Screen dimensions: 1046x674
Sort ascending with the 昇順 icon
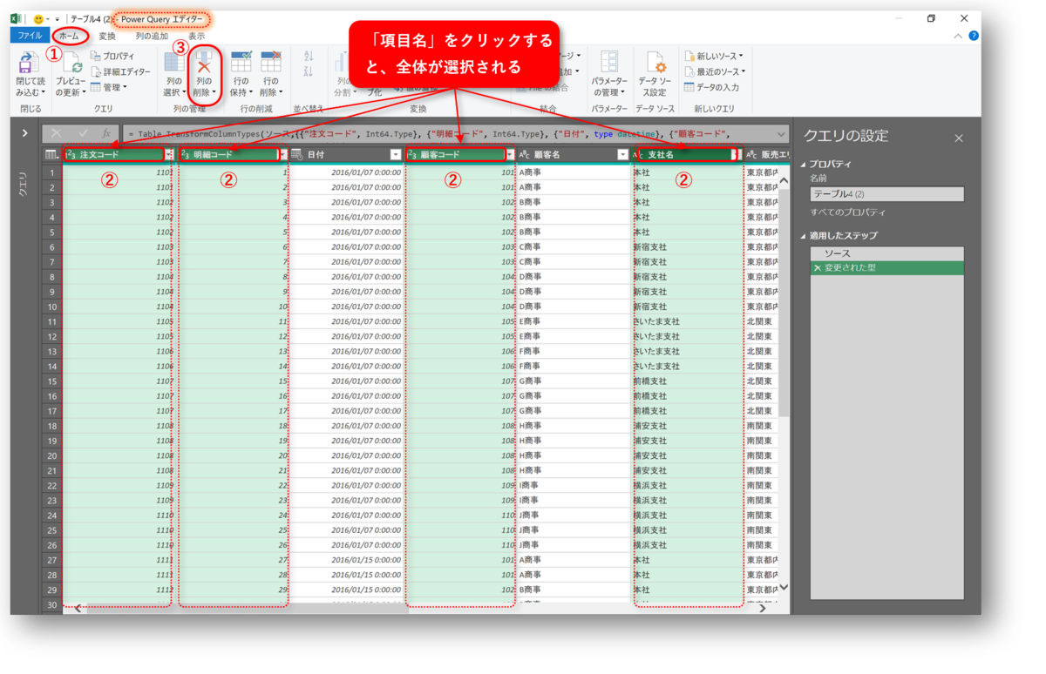(x=307, y=54)
